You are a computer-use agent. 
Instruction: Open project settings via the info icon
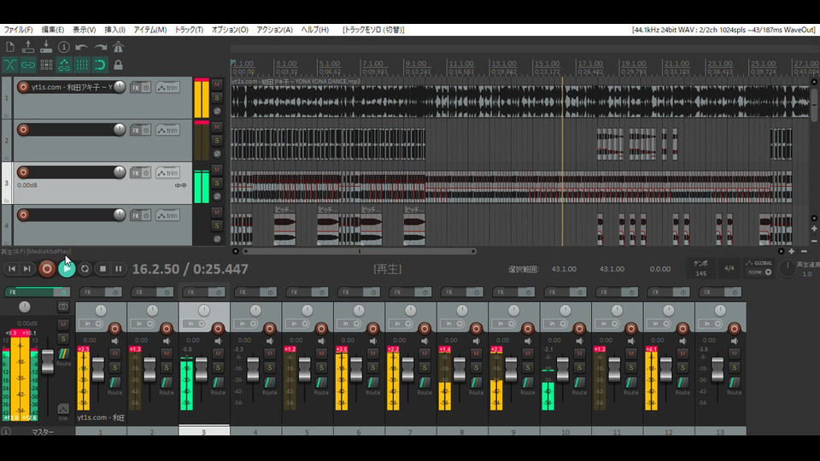coord(64,47)
